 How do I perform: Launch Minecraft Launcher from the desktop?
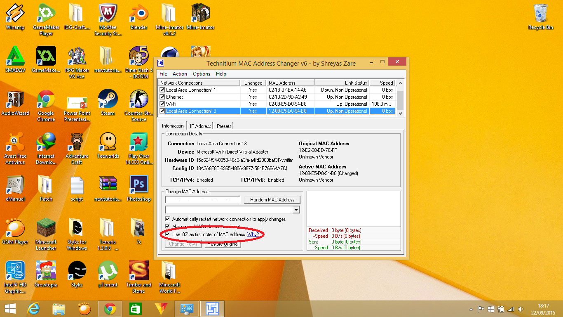[x=46, y=234]
